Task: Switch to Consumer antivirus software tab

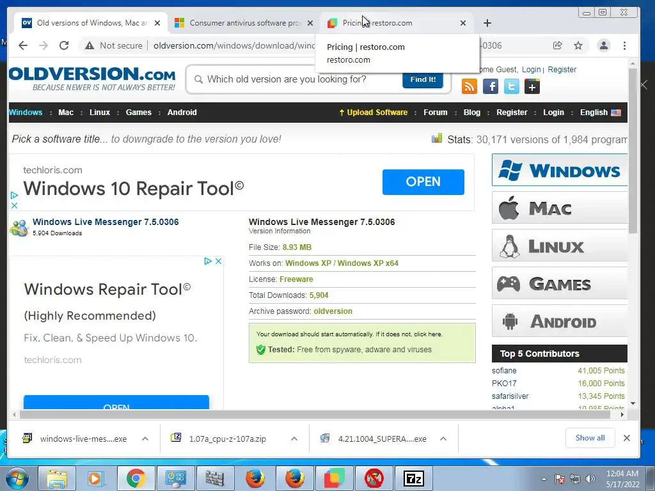Action: pos(244,23)
